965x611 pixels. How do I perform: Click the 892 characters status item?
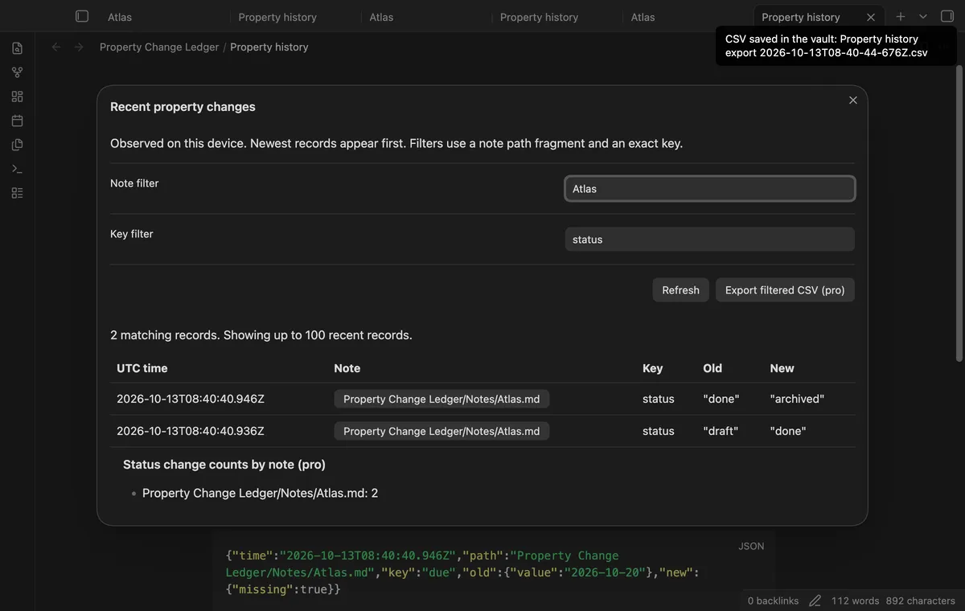pos(920,601)
